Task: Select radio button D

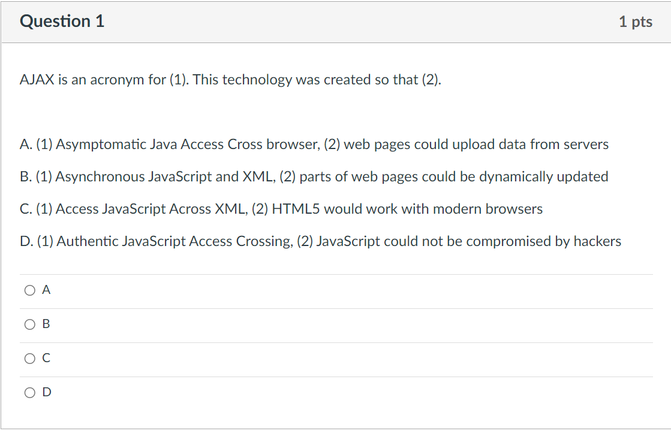Action: [x=29, y=392]
